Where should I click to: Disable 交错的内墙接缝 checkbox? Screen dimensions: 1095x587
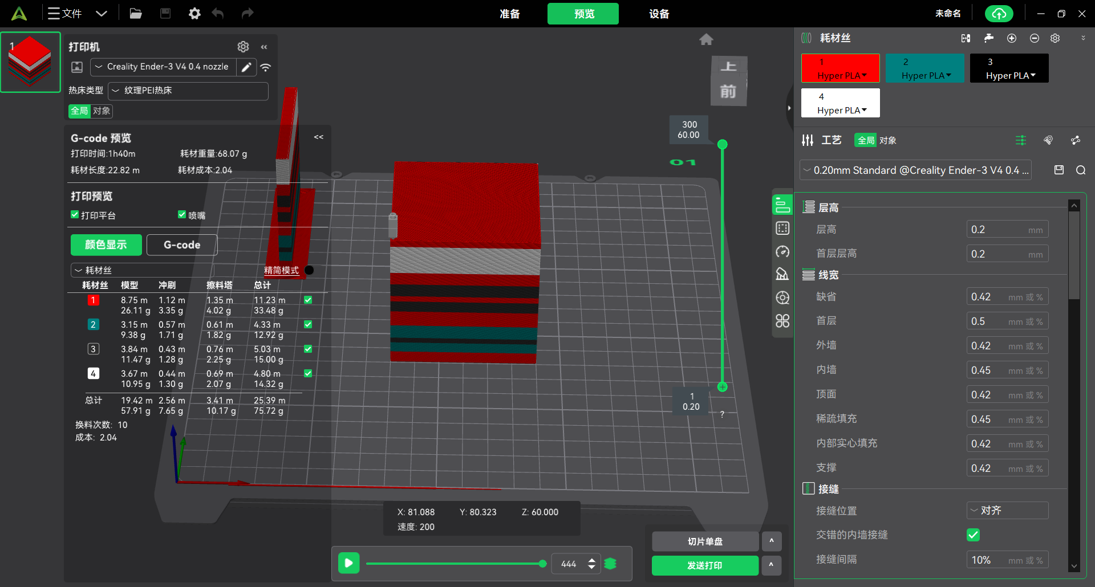point(973,535)
